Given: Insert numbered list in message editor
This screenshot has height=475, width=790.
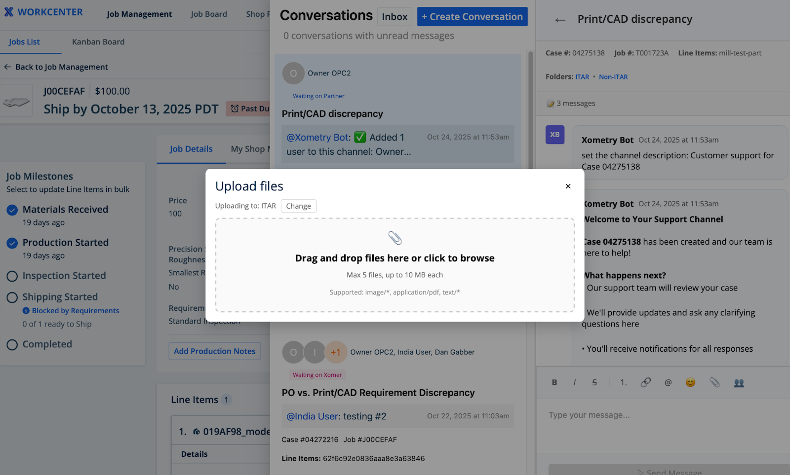Looking at the screenshot, I should [x=624, y=382].
